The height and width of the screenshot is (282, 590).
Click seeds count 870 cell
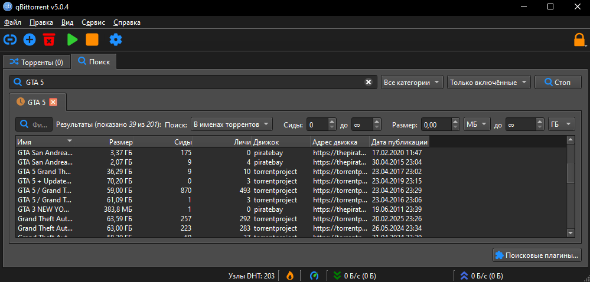tap(186, 190)
